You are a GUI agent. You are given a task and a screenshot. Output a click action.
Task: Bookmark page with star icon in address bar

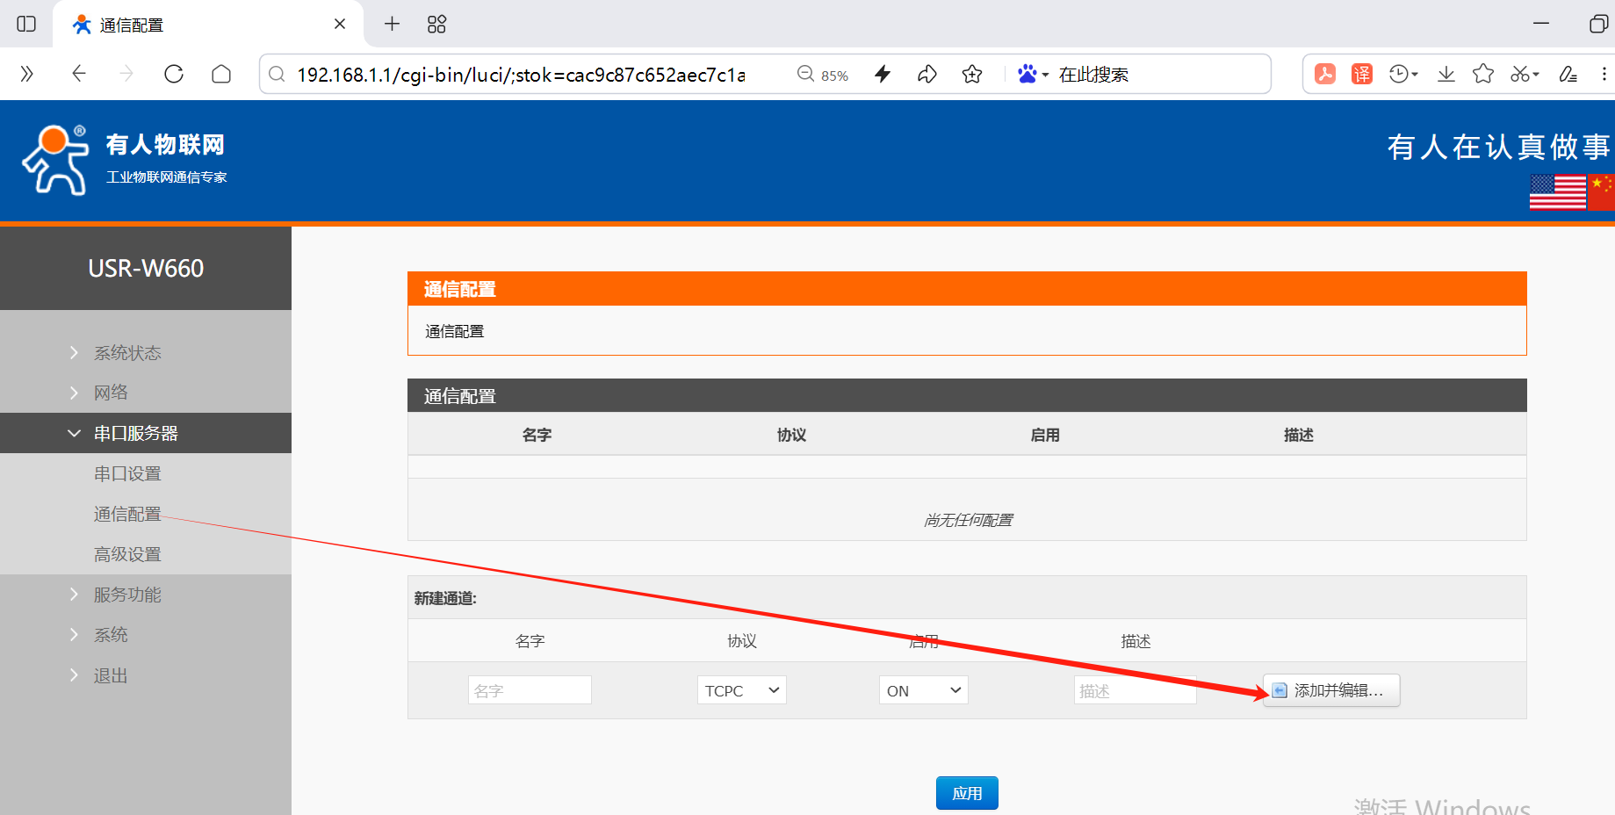pos(971,75)
